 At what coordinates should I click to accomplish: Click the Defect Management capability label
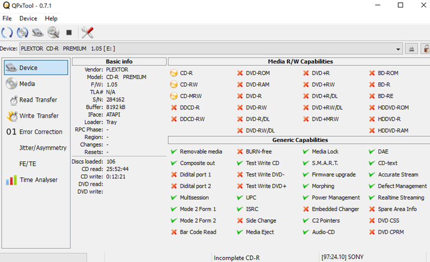[x=402, y=186]
